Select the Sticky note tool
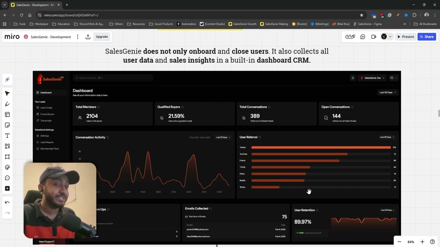The width and height of the screenshot is (440, 247). [7, 125]
